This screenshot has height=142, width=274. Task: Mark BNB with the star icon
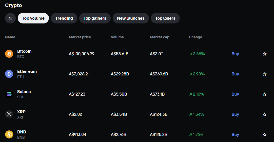point(265,134)
